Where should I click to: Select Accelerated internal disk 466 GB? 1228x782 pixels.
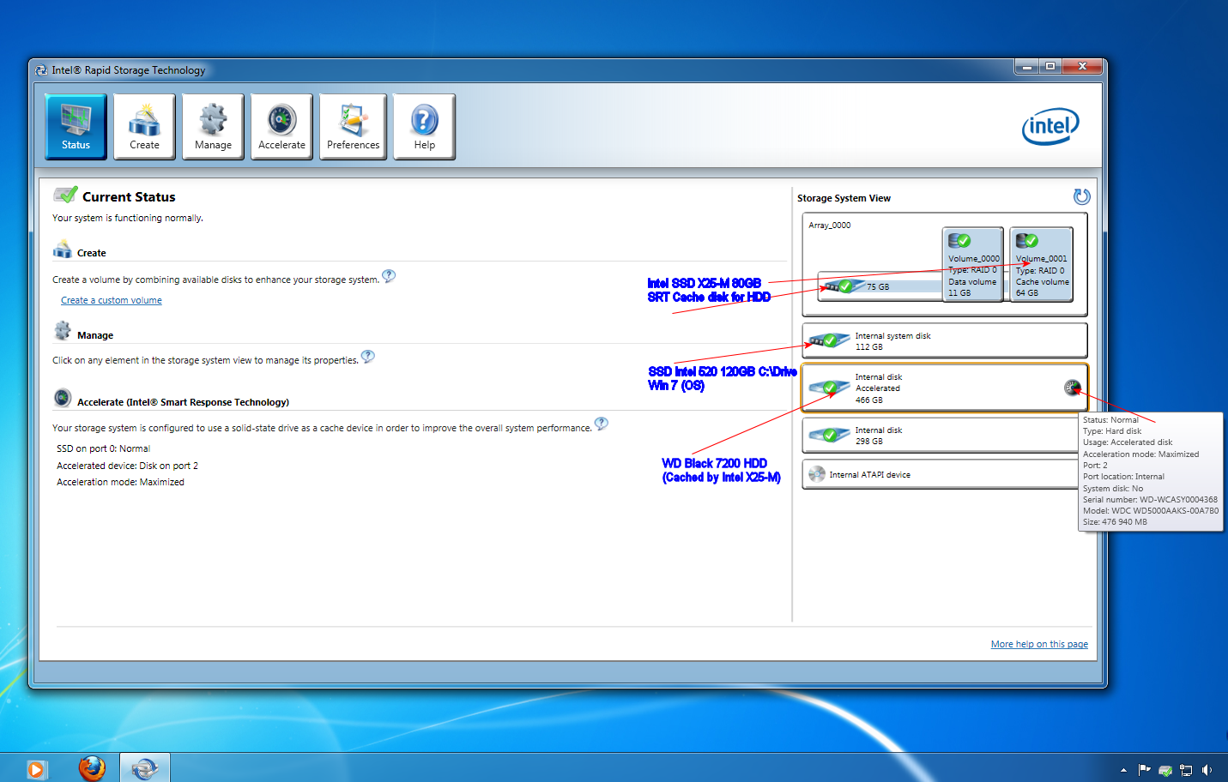pos(945,388)
